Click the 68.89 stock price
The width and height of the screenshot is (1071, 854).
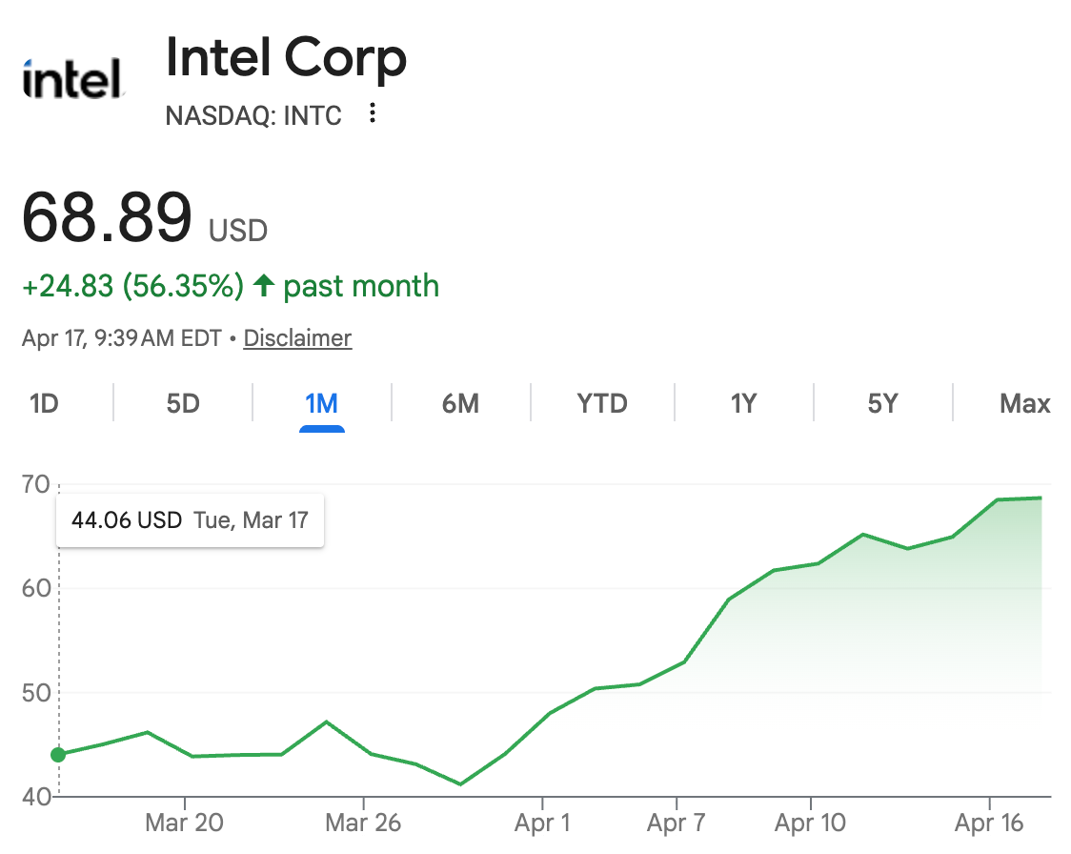click(107, 218)
